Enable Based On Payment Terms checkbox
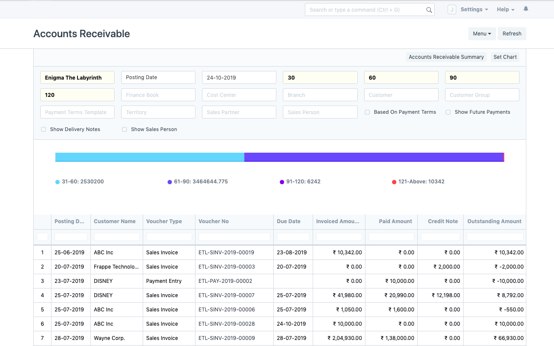This screenshot has width=554, height=346. point(367,112)
